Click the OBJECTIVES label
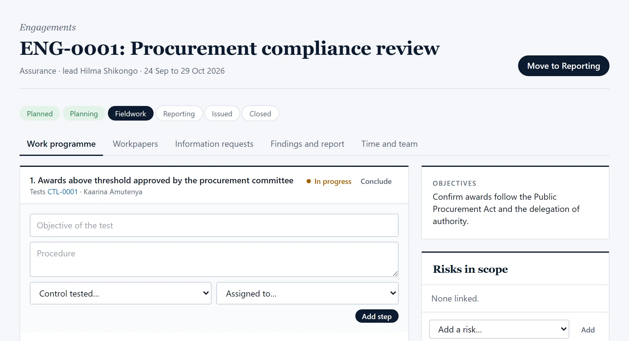Screen dimensions: 629x341 pos(454,183)
